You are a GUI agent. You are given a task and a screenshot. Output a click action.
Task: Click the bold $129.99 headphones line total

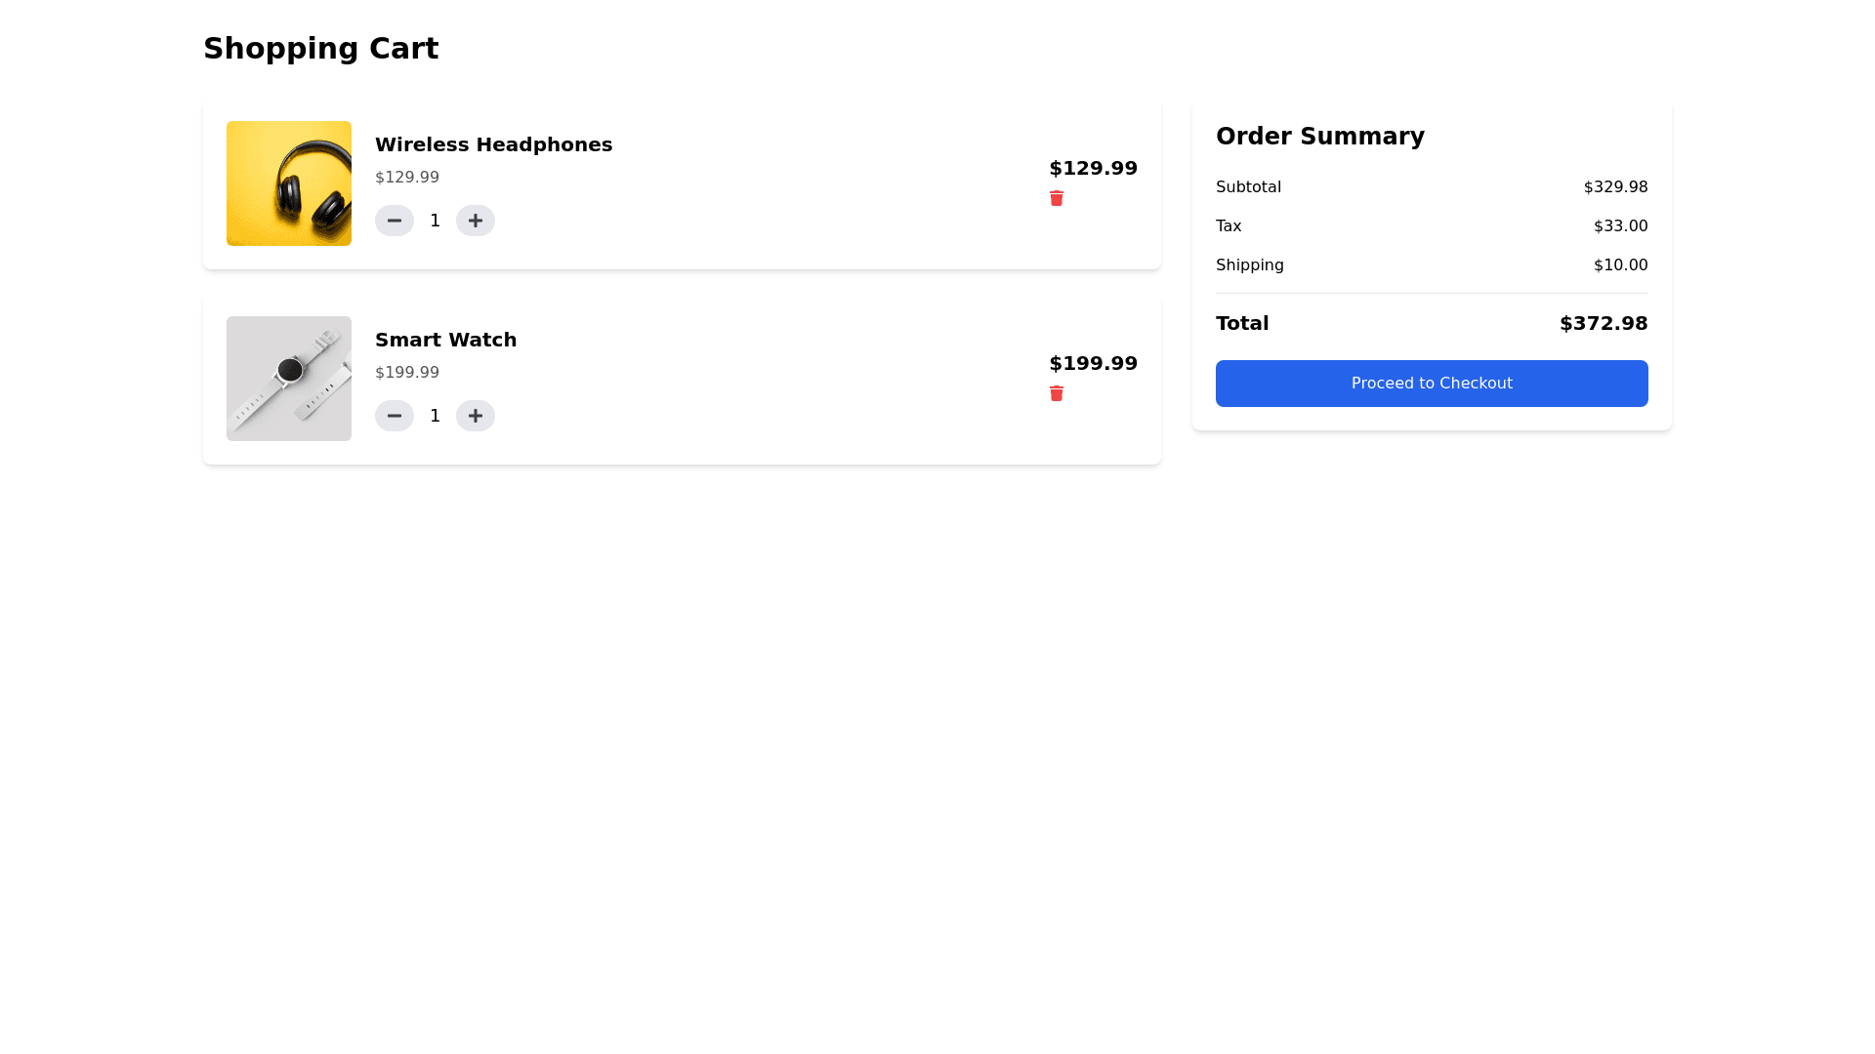point(1093,168)
